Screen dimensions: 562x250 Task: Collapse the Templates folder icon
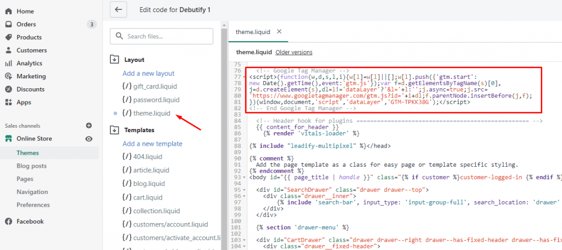pos(114,130)
